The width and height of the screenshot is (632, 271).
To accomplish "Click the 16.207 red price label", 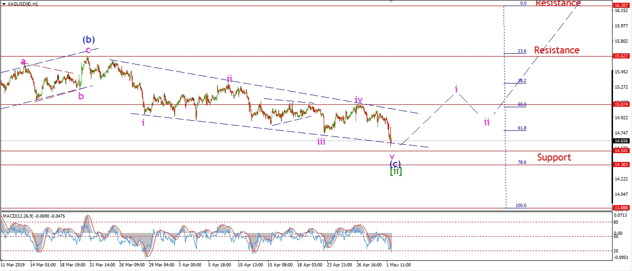I will tap(620, 6).
